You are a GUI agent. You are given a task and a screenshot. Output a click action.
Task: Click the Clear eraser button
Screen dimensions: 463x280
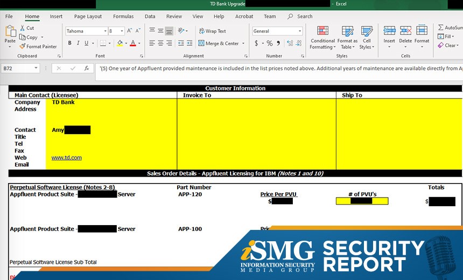[448, 45]
